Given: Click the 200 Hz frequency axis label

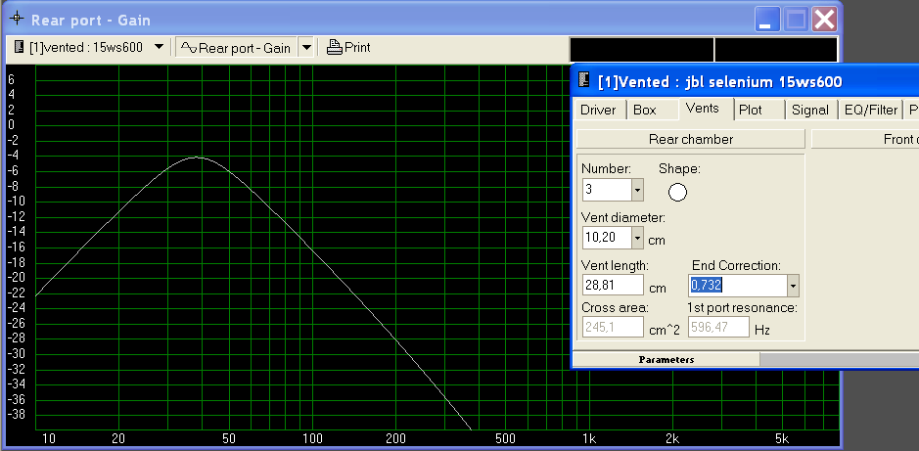Looking at the screenshot, I should click(x=395, y=438).
